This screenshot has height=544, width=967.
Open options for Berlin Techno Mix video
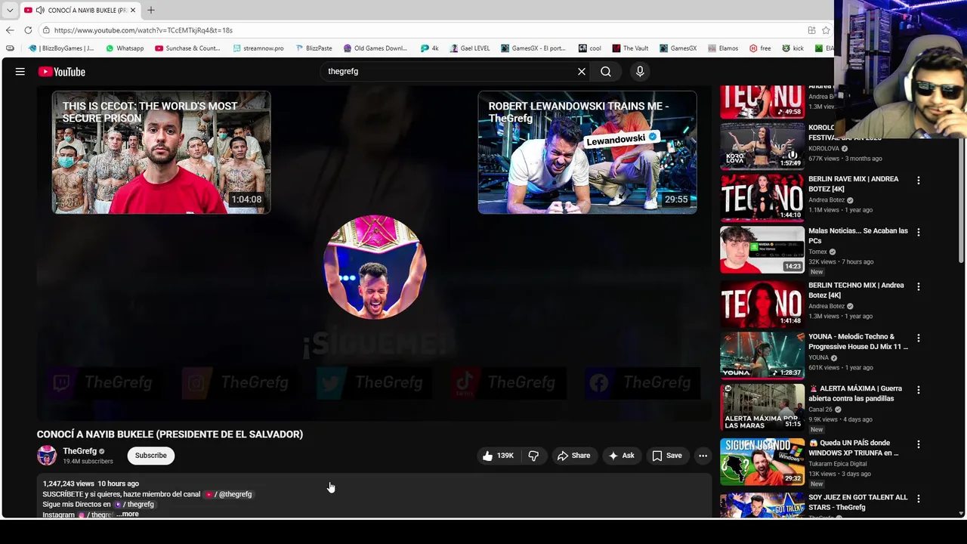[919, 287]
